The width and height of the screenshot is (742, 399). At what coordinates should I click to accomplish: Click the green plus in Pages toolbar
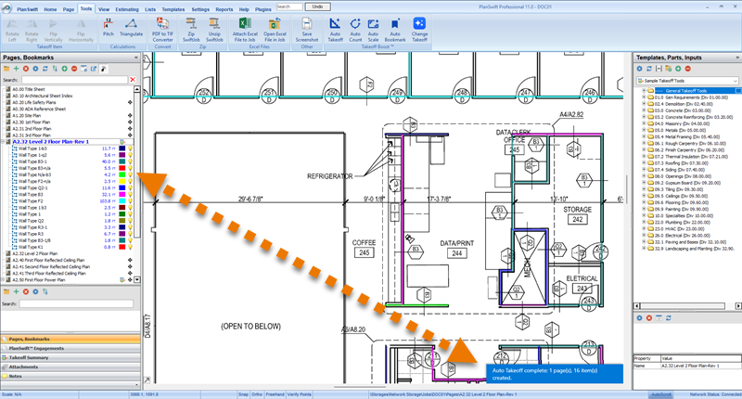tap(16, 69)
